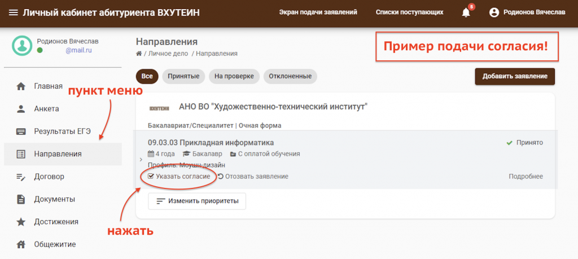
Task: Open the hamburger menu in the header
Action: pyautogui.click(x=14, y=13)
